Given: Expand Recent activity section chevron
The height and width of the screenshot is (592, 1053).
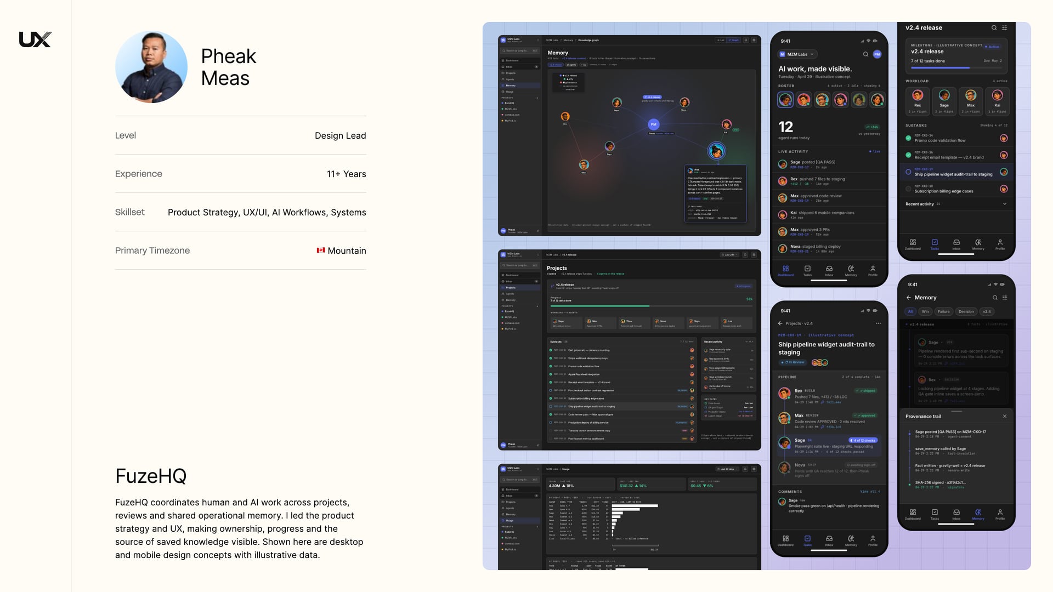Looking at the screenshot, I should click(1005, 204).
